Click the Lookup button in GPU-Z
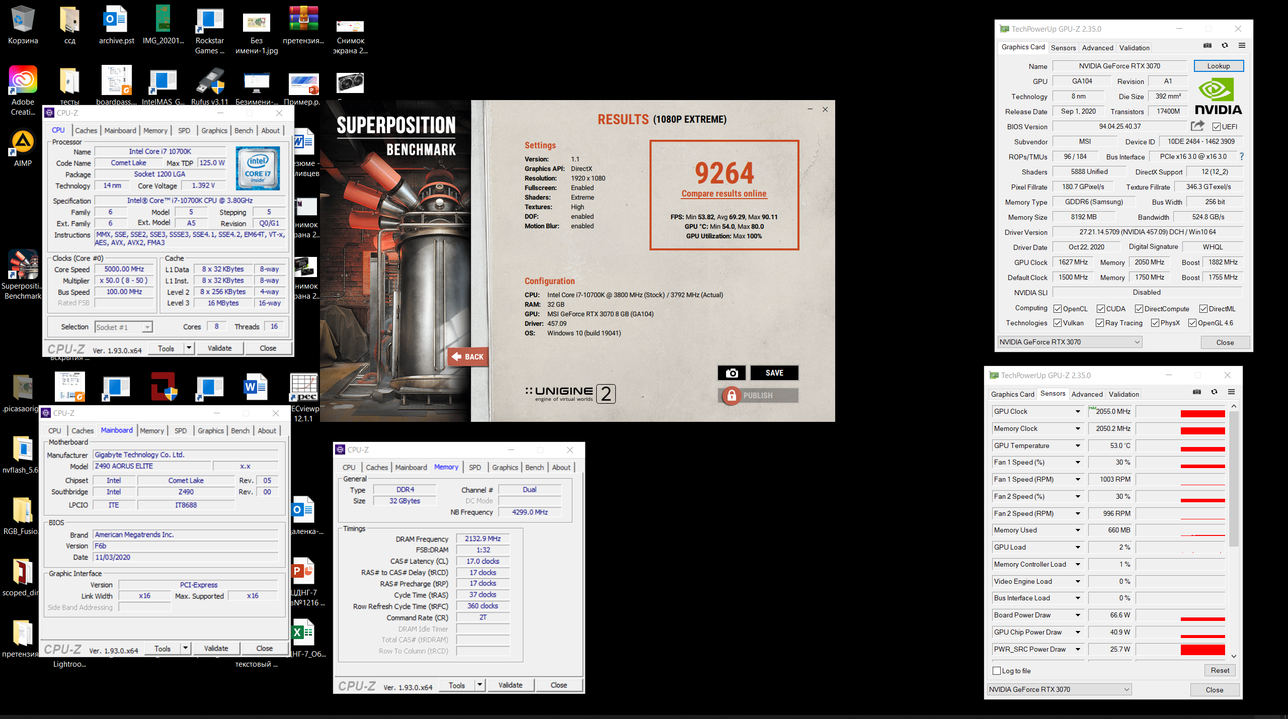 1218,66
